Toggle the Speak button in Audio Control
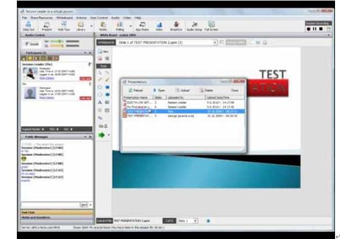Screen dimensions: 349x239 click(x=32, y=44)
